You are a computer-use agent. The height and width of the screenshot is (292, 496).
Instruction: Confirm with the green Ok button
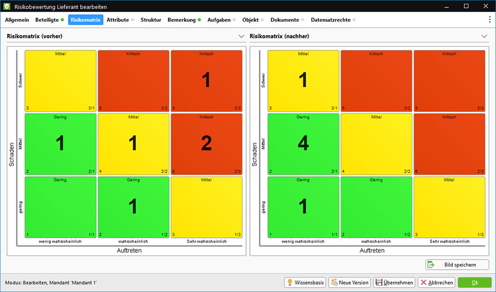click(x=474, y=282)
